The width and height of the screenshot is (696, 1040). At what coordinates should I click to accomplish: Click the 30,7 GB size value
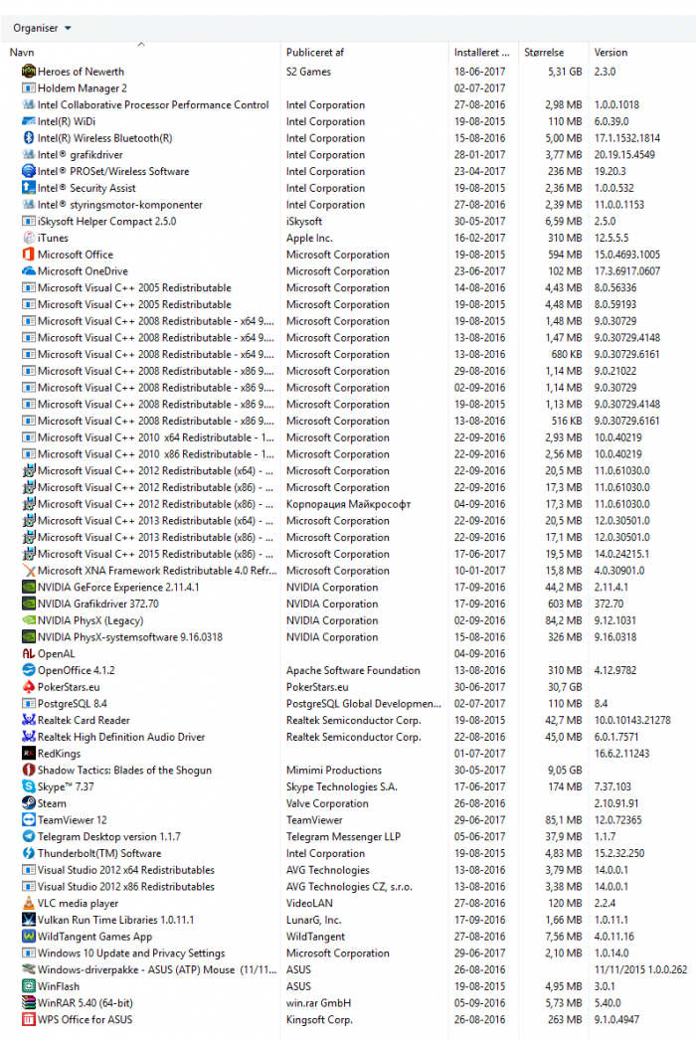pos(565,686)
